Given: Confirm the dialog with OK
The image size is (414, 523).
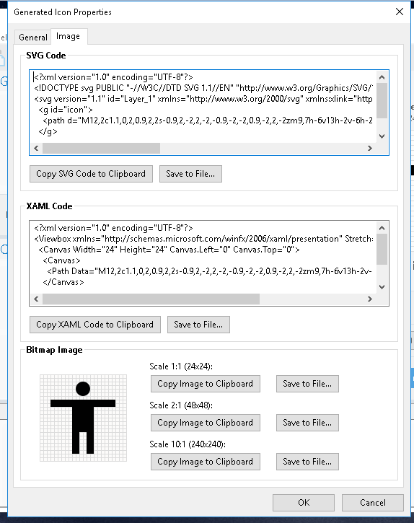Looking at the screenshot, I should click(x=304, y=503).
